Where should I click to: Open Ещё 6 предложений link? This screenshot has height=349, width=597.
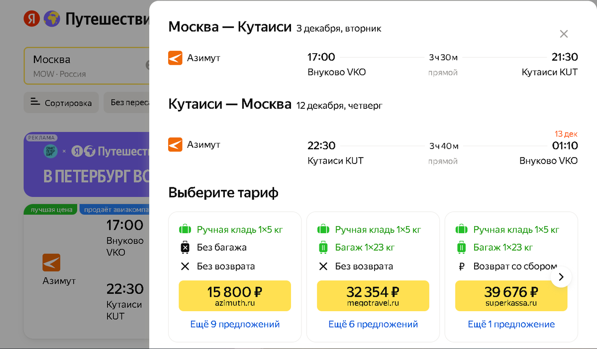pos(373,325)
